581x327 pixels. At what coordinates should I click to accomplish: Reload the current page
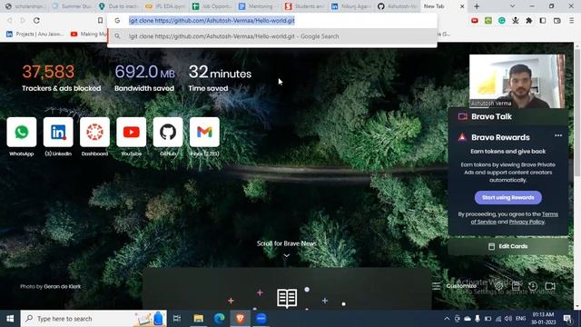click(x=36, y=20)
